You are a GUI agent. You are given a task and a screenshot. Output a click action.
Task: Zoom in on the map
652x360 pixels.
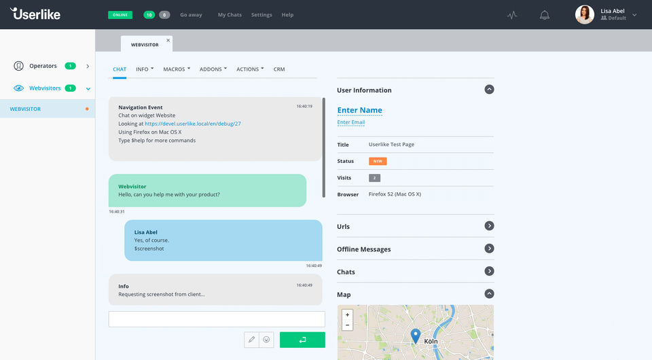pos(347,315)
